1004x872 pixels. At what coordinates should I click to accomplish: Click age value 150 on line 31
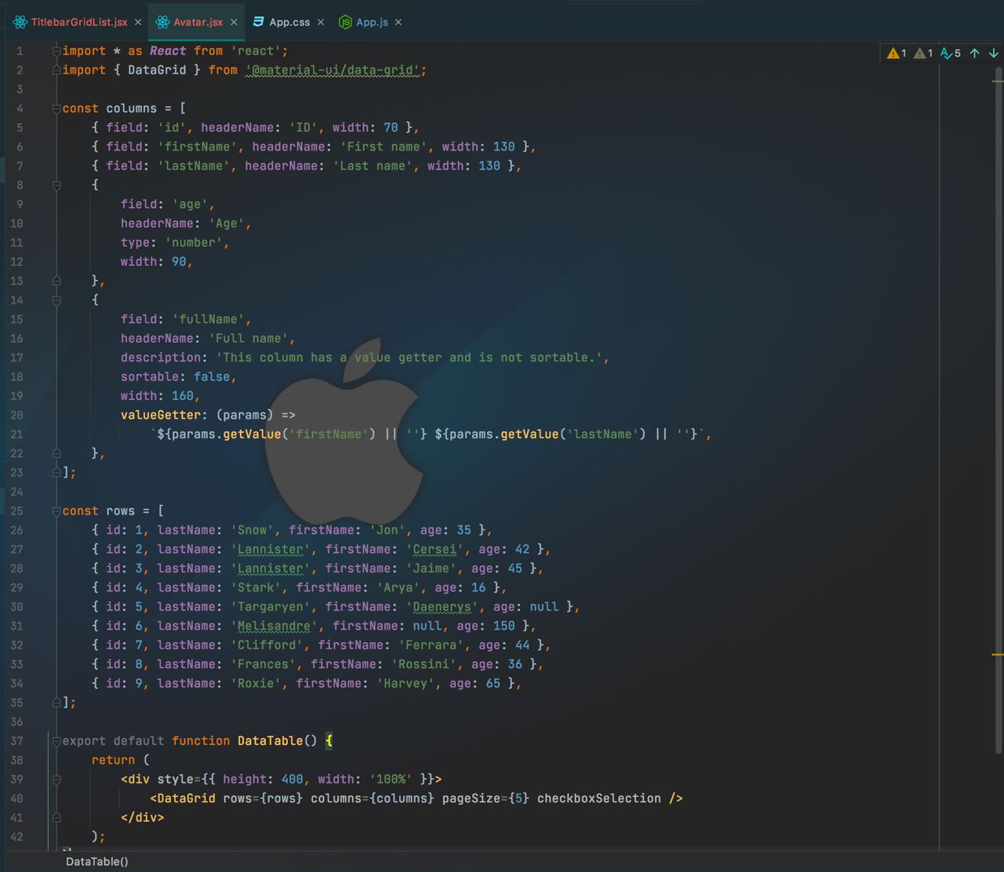pos(504,626)
